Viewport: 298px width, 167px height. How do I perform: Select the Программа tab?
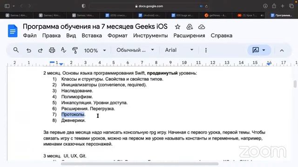[282, 15]
